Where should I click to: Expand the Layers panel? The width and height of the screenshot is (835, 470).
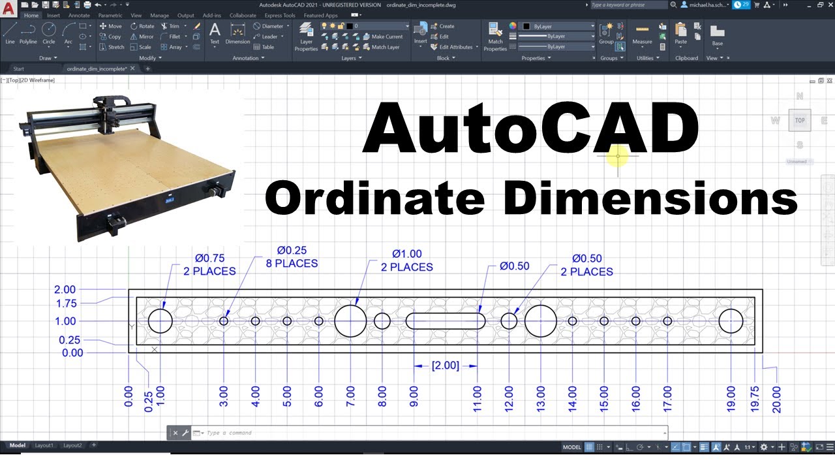coord(352,58)
